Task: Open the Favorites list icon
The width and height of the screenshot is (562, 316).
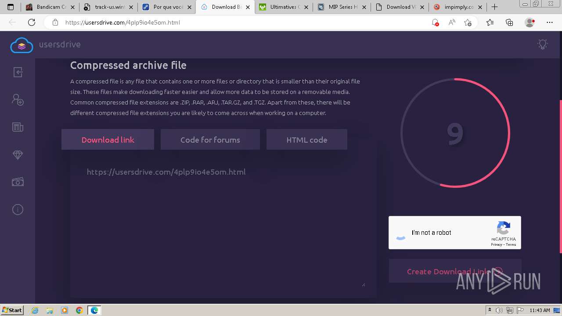Action: (x=490, y=22)
